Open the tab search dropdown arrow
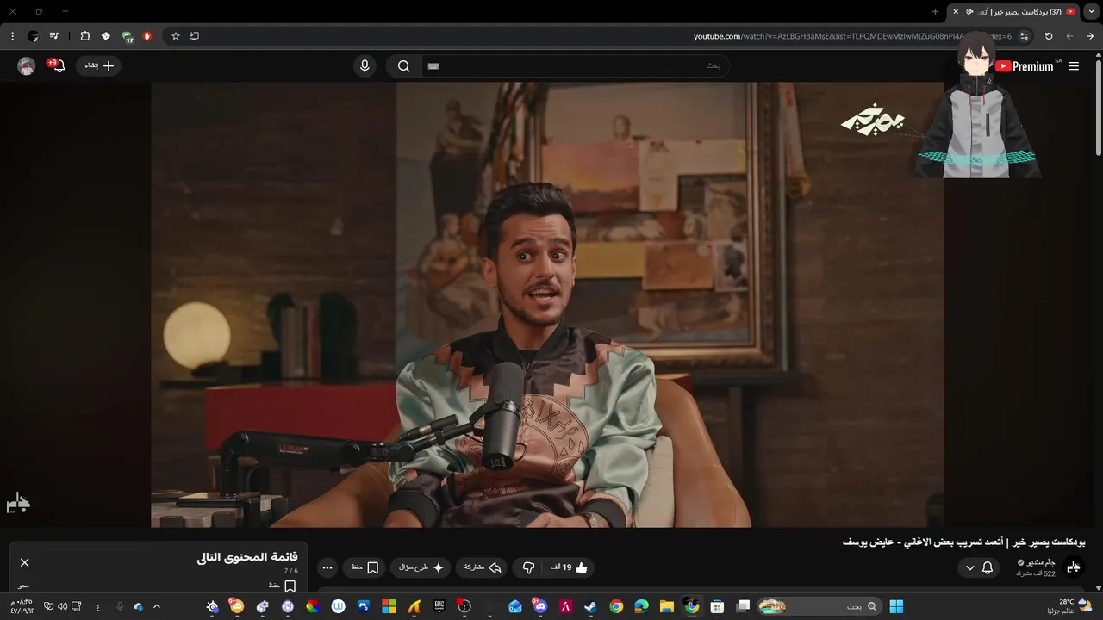Image resolution: width=1103 pixels, height=620 pixels. click(1093, 11)
